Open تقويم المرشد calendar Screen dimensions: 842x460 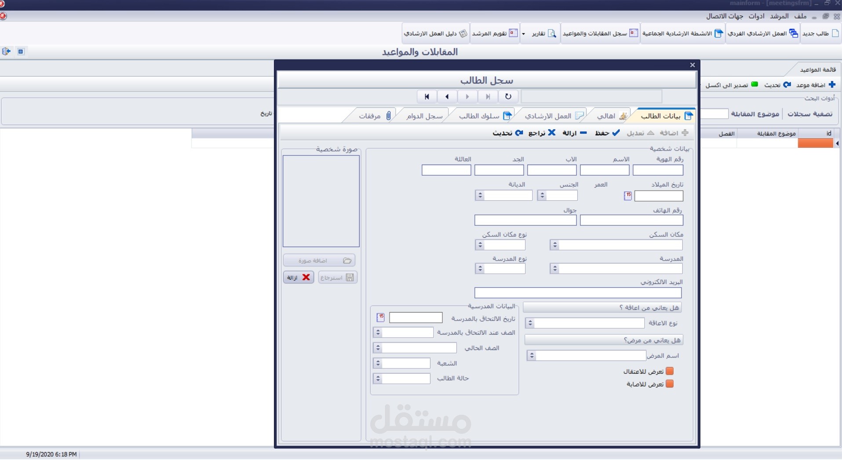pos(495,33)
